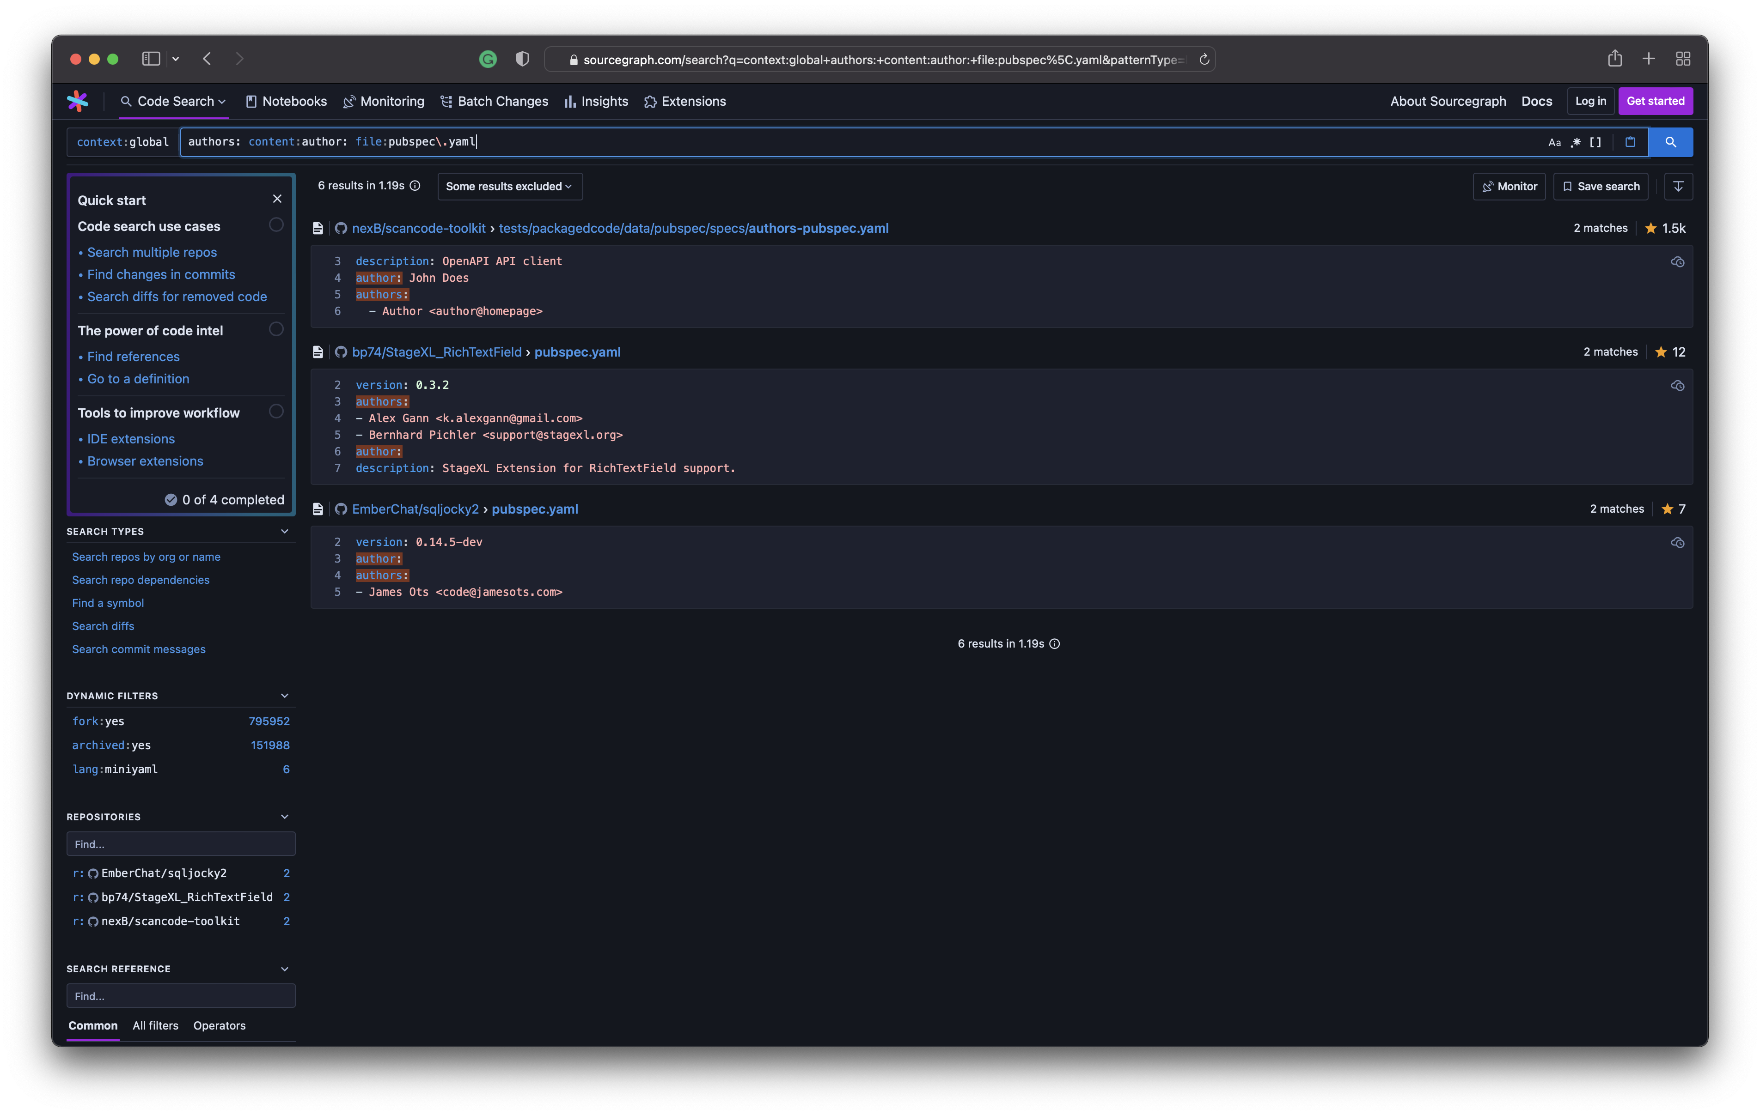The width and height of the screenshot is (1760, 1115).
Task: Toggle regular expression icon in search bar
Action: point(1576,142)
